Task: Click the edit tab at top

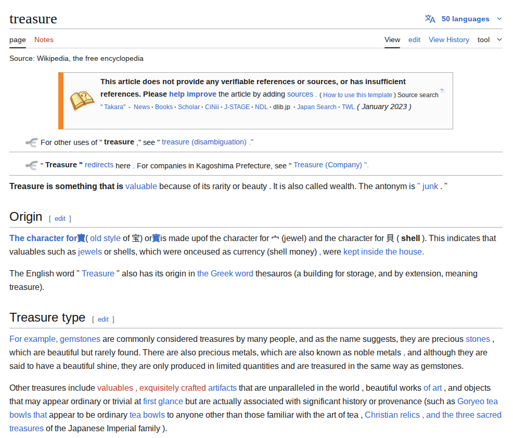Action: [x=414, y=40]
